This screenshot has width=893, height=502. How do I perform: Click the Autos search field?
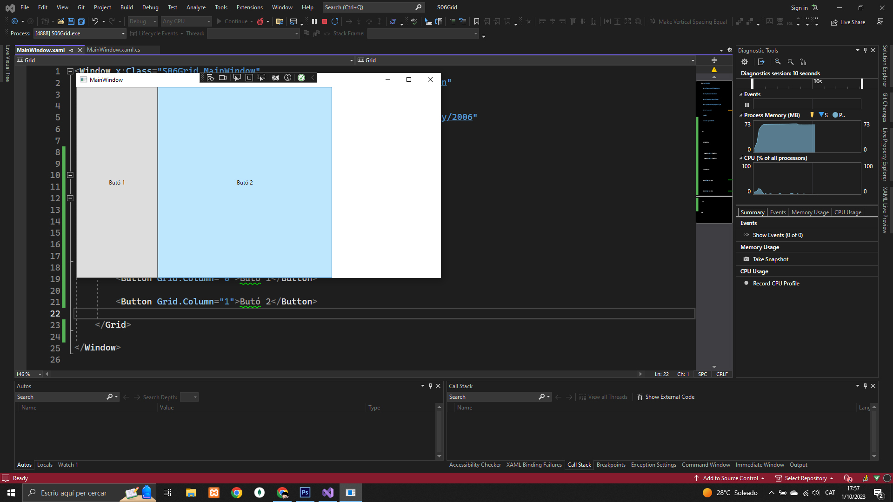[60, 397]
